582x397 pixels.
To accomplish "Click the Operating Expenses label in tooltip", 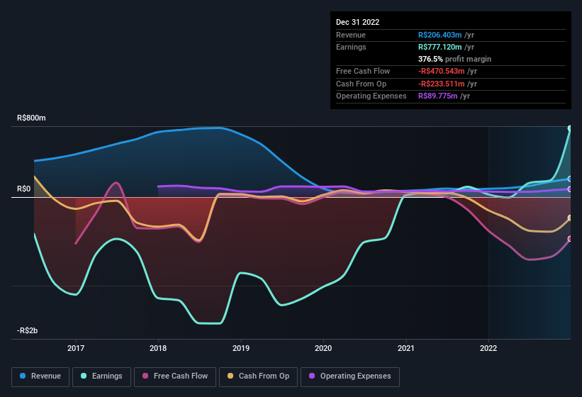I will click(371, 96).
